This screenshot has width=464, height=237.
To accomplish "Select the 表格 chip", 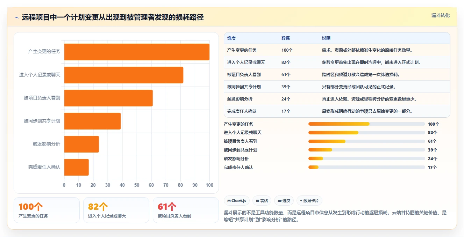I will click(x=262, y=201).
